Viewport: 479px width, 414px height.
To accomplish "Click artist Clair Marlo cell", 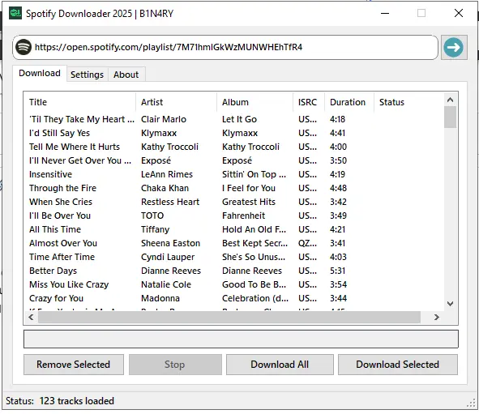I will tap(164, 119).
